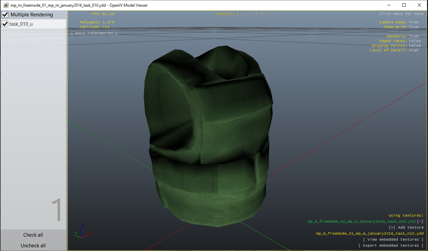
Task: Click the Check all button
Action: (x=33, y=235)
